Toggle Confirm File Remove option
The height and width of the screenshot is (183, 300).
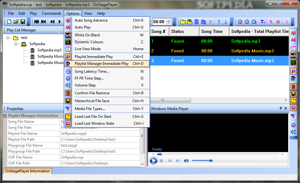[107, 93]
